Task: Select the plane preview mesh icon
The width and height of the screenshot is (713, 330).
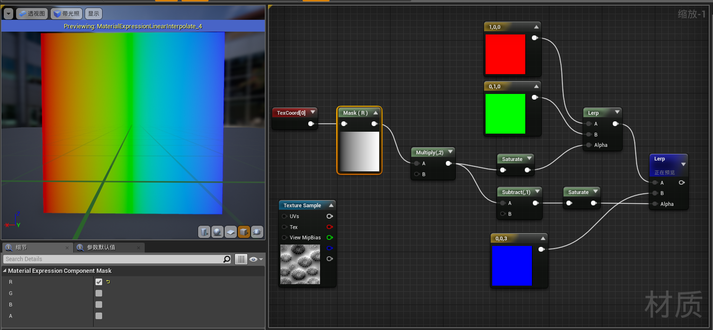Action: pyautogui.click(x=230, y=232)
